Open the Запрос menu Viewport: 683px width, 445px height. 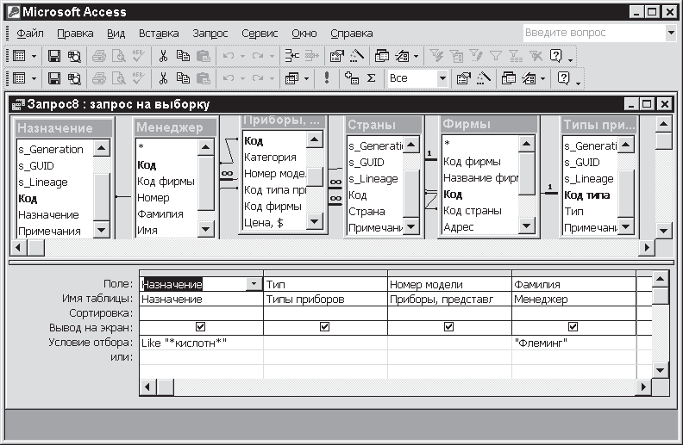click(x=210, y=34)
